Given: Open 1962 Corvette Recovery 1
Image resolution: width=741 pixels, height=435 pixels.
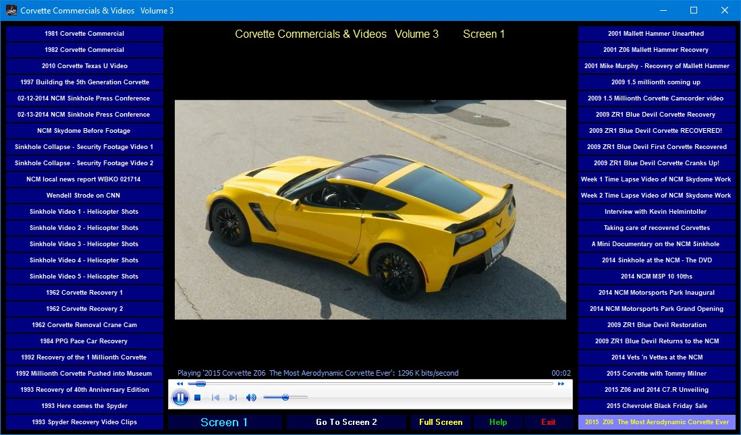Looking at the screenshot, I should (84, 293).
